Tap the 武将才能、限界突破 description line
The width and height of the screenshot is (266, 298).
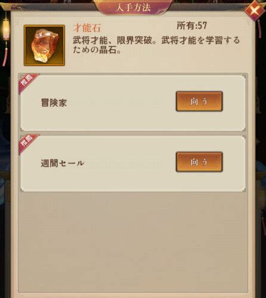coord(156,41)
